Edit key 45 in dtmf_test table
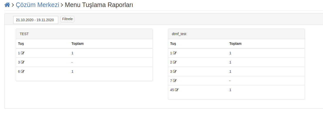Image resolution: width=323 pixels, height=121 pixels. click(177, 90)
